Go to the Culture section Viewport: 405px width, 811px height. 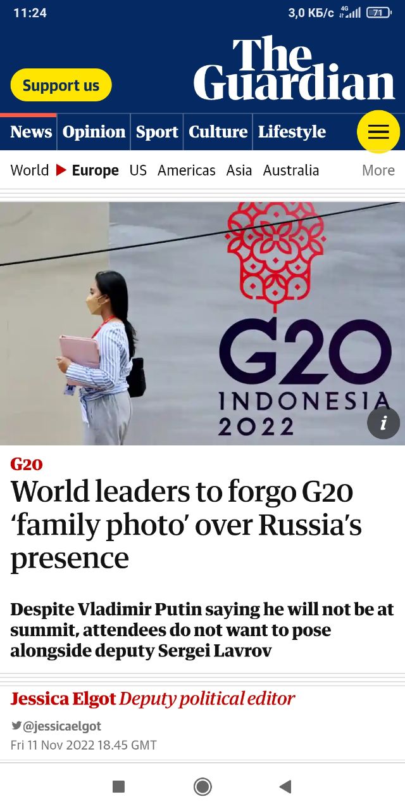(218, 132)
